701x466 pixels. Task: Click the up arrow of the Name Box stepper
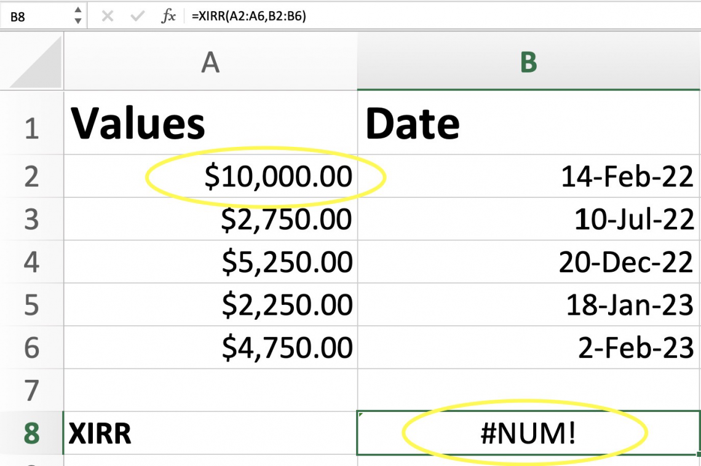[79, 10]
